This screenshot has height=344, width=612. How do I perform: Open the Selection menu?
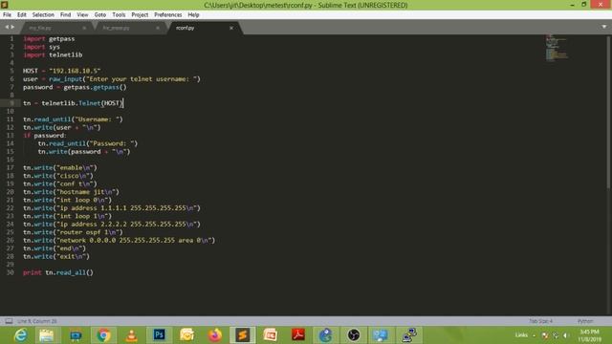(x=43, y=15)
